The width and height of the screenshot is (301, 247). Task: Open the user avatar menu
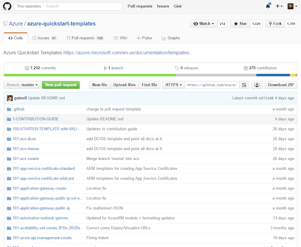coord(293,6)
